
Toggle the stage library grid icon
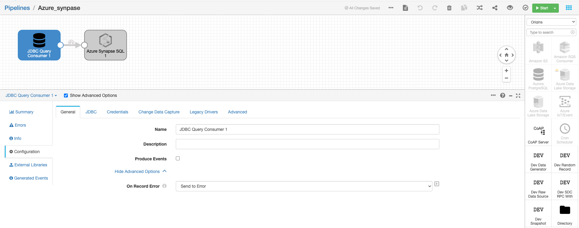(x=569, y=8)
